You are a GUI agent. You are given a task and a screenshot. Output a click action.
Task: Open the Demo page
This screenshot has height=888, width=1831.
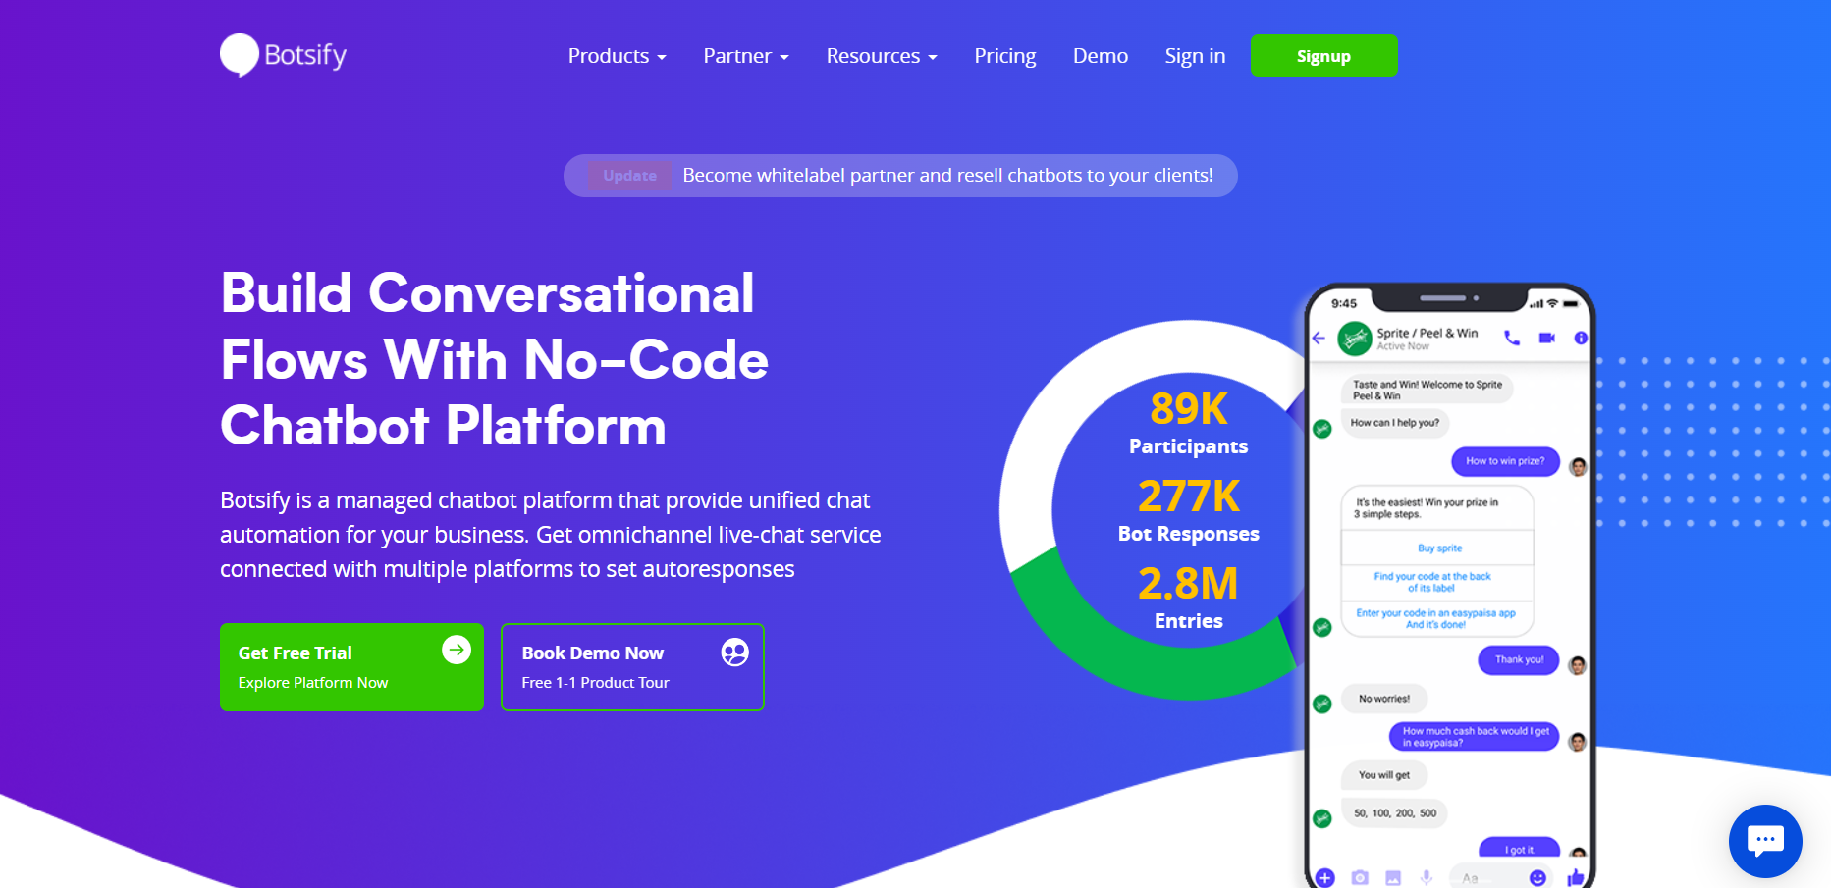(x=1101, y=56)
